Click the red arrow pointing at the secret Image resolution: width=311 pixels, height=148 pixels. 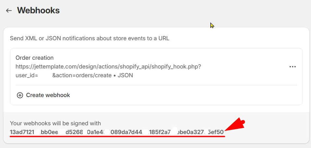click(235, 126)
